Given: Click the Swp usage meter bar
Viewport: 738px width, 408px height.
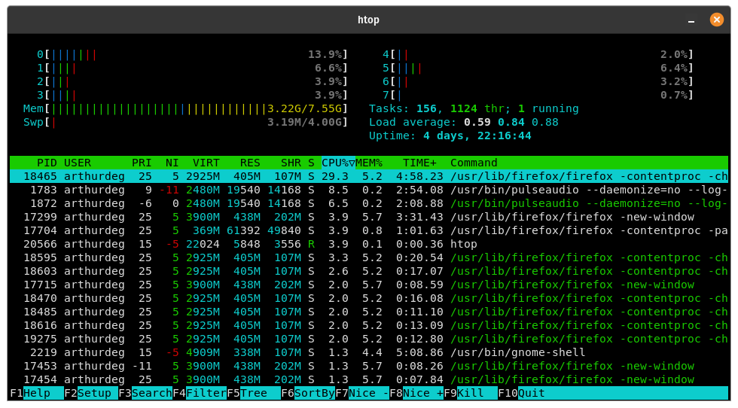Looking at the screenshot, I should [185, 123].
